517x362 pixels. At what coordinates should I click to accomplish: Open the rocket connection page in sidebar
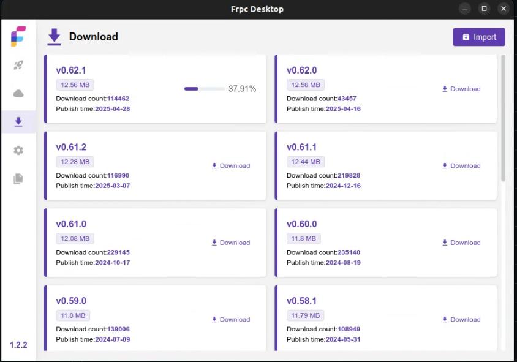18,65
